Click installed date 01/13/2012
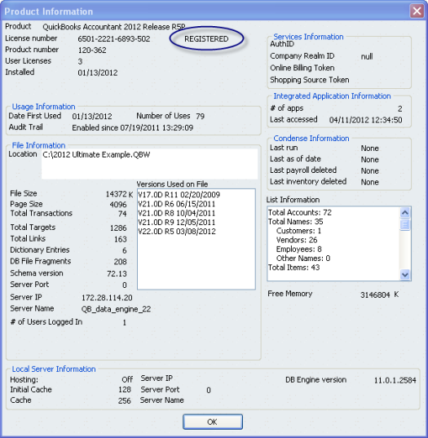This screenshot has height=438, width=428. 98,73
